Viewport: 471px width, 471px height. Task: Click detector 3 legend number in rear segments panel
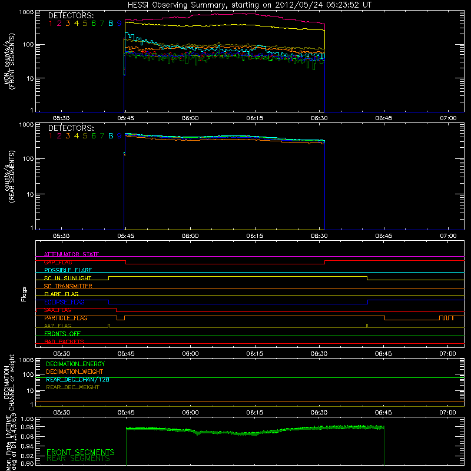[x=68, y=136]
